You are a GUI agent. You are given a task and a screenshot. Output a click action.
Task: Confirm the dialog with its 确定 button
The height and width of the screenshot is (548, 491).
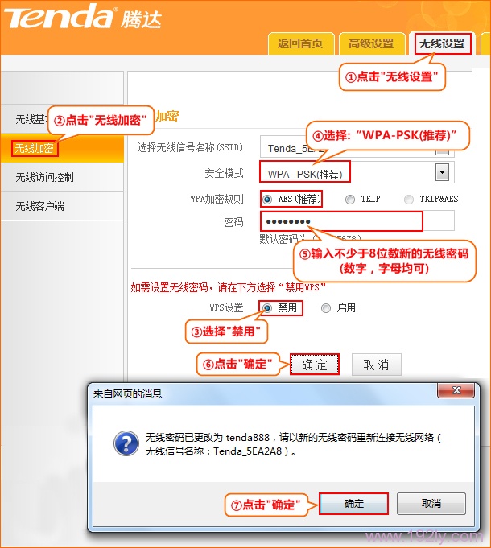pos(353,504)
